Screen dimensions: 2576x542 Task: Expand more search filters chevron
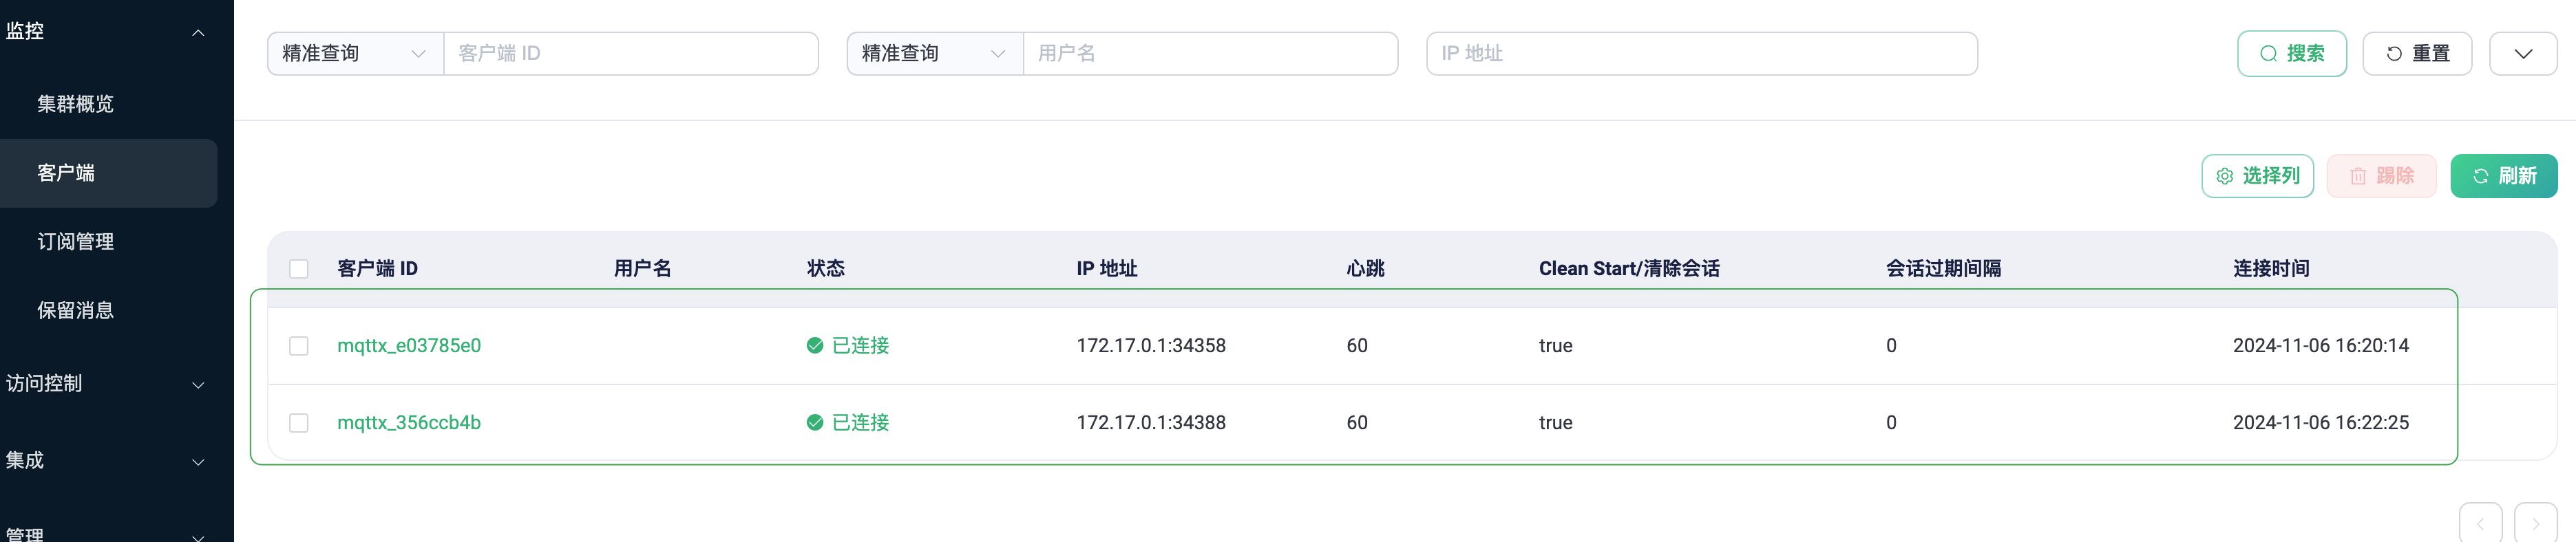(2522, 54)
